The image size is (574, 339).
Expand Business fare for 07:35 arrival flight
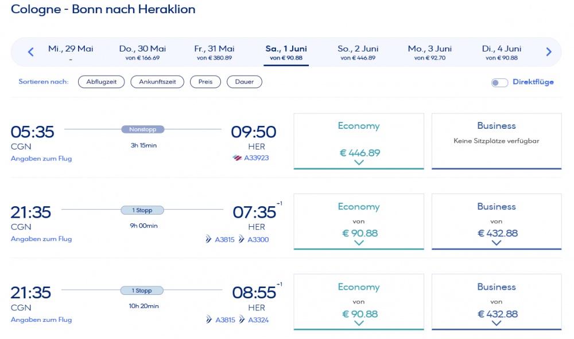[x=497, y=242]
